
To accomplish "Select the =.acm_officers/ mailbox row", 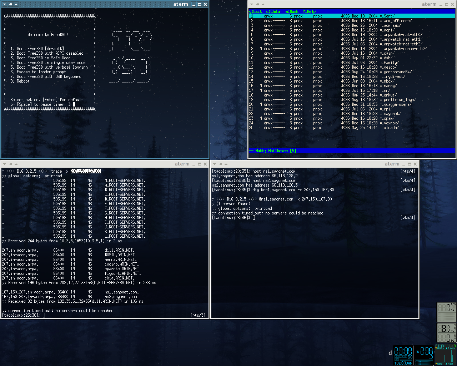I will point(352,21).
